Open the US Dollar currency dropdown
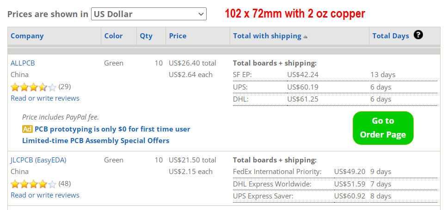Screen dimensions: 447x210 (x=149, y=14)
